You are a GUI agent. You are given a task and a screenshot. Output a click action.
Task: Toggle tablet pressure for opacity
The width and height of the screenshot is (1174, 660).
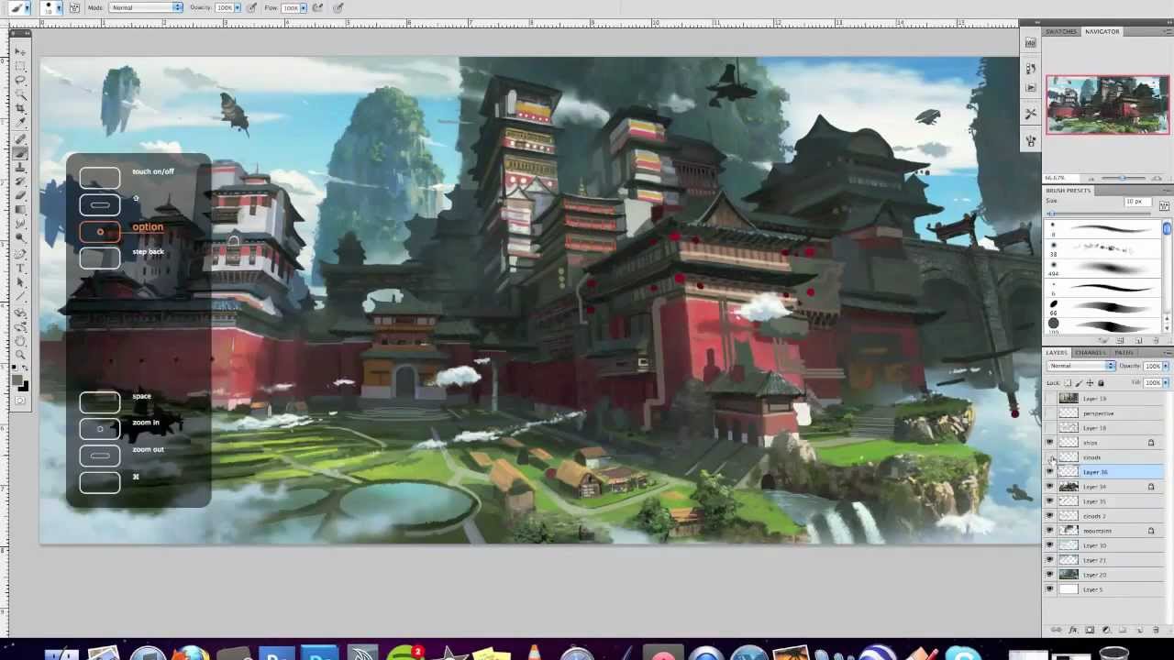pyautogui.click(x=252, y=7)
